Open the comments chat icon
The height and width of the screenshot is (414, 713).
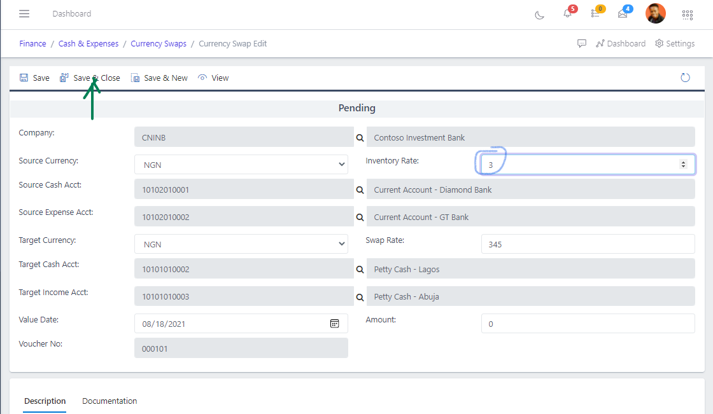pos(582,44)
